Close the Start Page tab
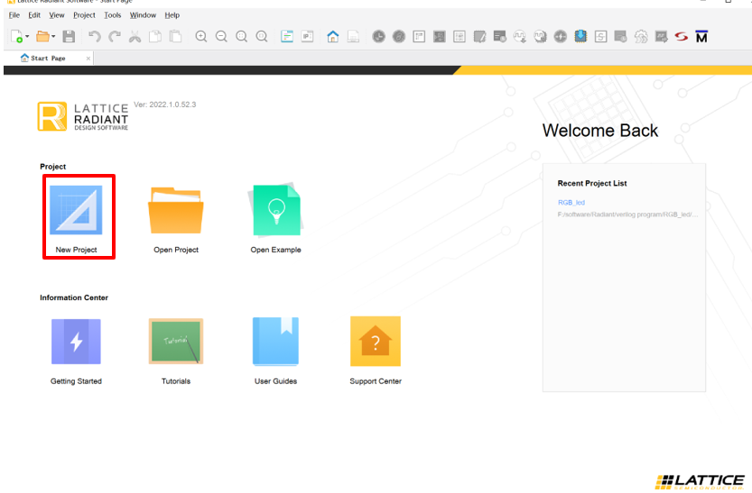Viewport: 752px width, 493px height. point(88,59)
